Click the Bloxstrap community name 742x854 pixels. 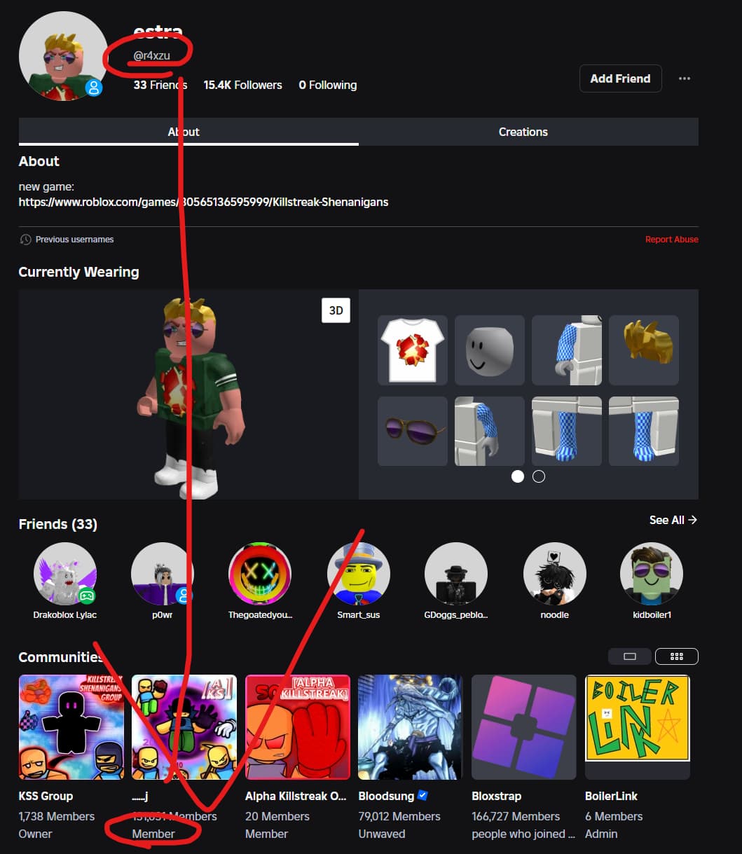point(497,796)
